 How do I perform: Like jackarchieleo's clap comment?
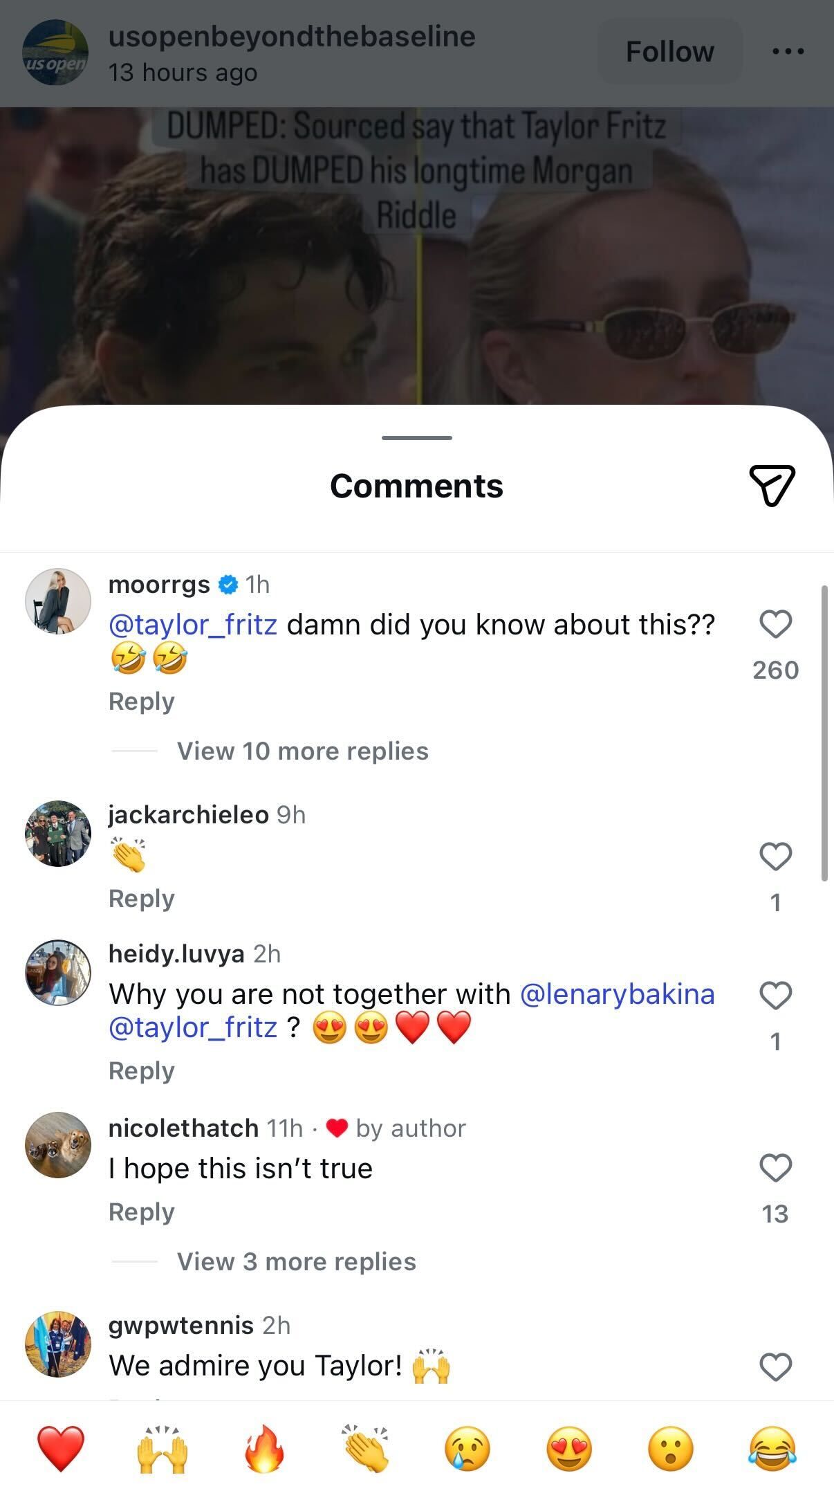[x=776, y=857]
